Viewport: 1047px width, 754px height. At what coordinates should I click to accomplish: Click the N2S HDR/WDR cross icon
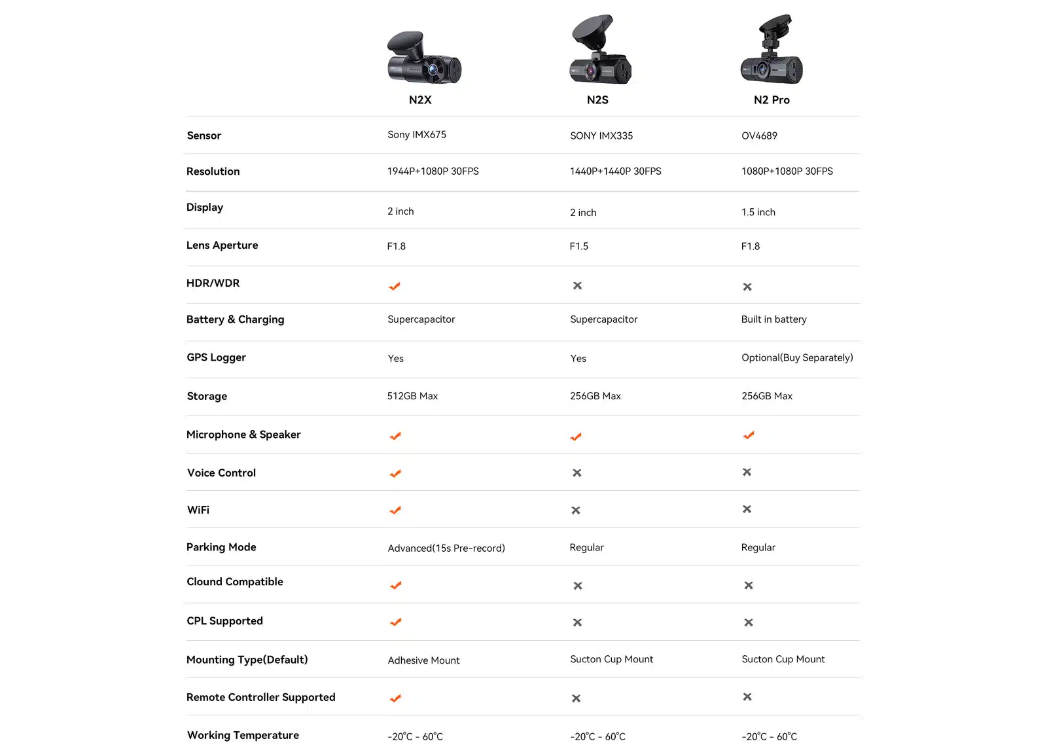(577, 285)
